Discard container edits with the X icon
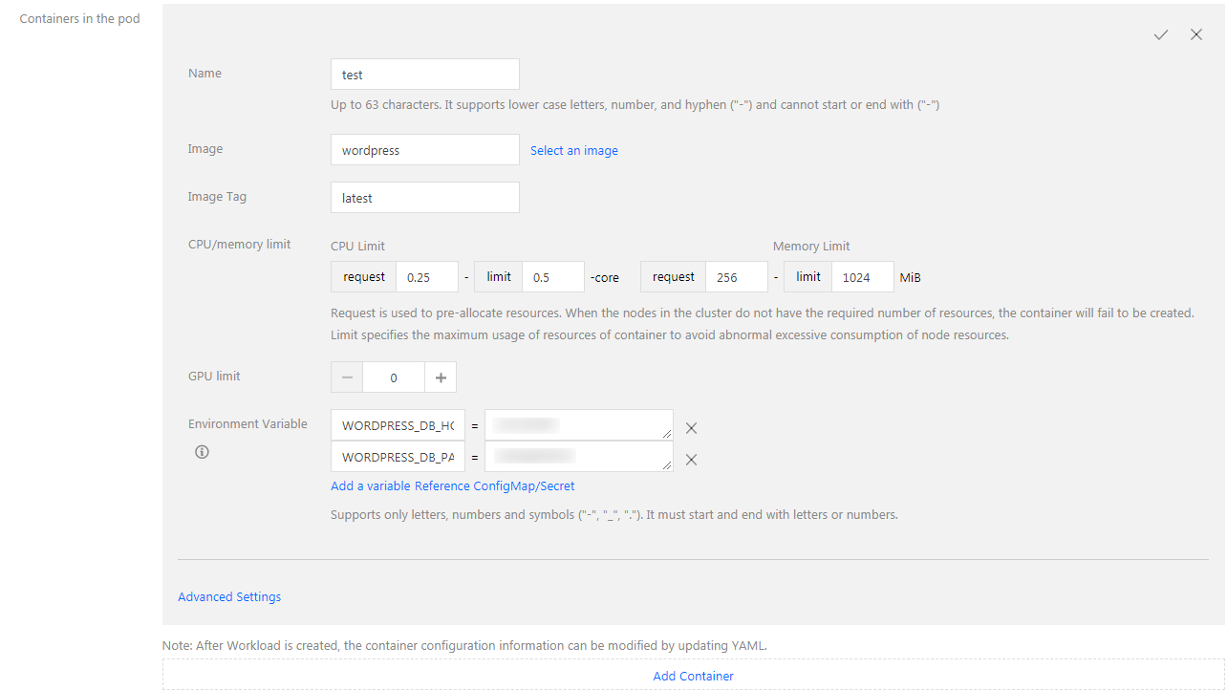Viewport: 1227px width, 690px height. click(x=1196, y=34)
